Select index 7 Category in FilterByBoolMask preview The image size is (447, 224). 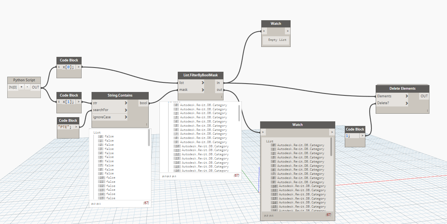point(200,134)
